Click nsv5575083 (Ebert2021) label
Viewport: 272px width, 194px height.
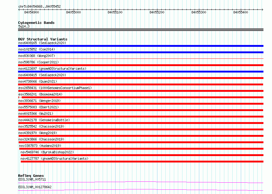click(39, 107)
